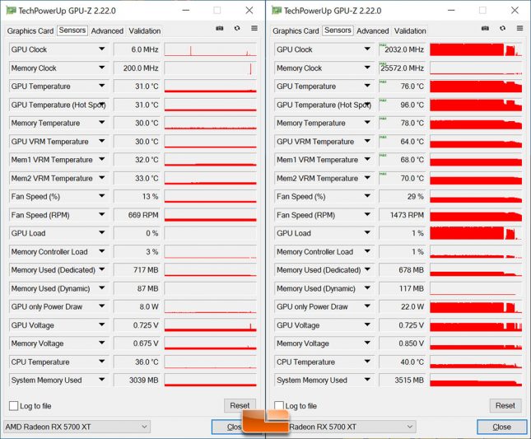Click GPU Voltage graph in right window
Image resolution: width=531 pixels, height=439 pixels.
click(476, 325)
